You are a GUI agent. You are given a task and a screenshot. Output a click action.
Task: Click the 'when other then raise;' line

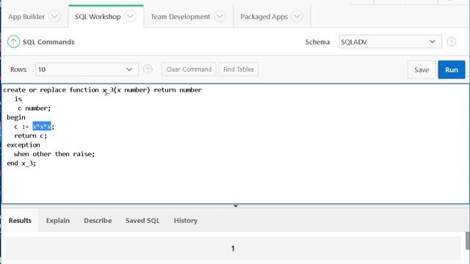(x=54, y=154)
